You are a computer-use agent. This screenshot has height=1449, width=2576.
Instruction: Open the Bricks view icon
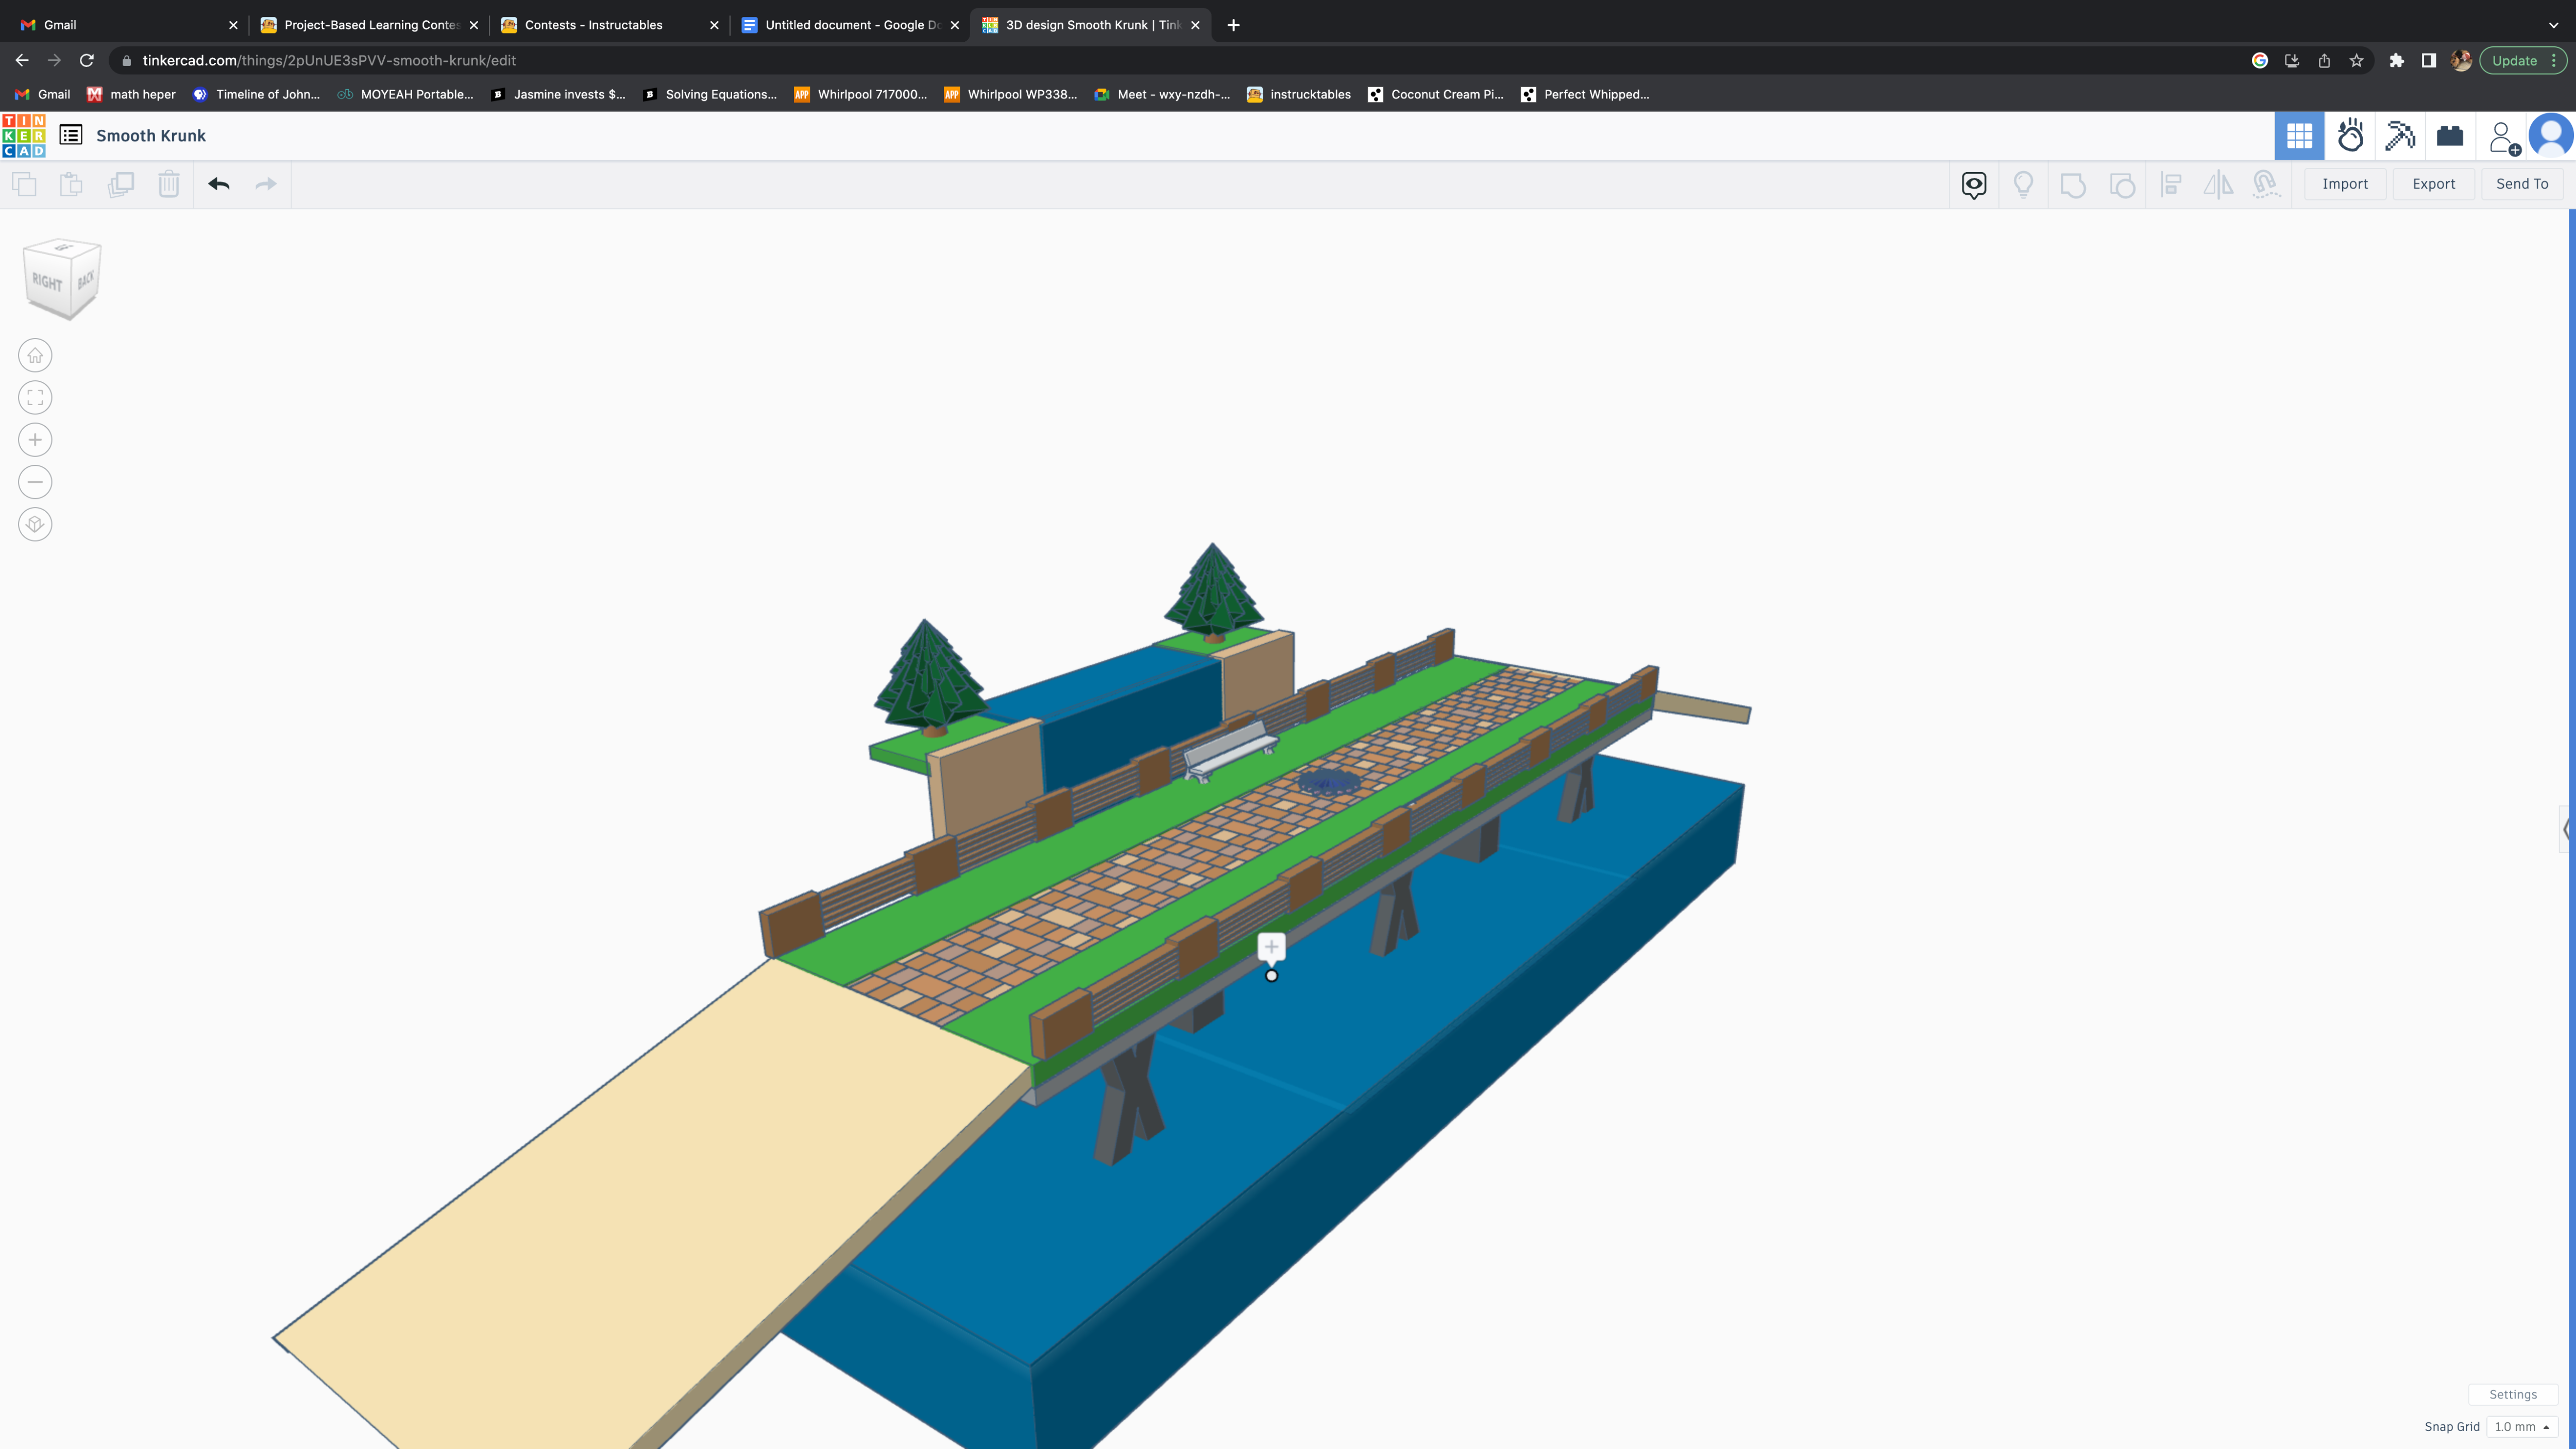pyautogui.click(x=2450, y=136)
